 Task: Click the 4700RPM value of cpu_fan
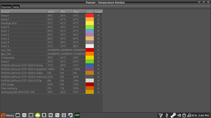(x=53, y=50)
